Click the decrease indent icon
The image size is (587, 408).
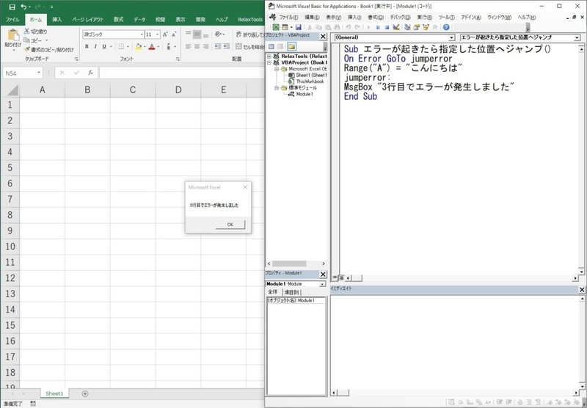coord(217,47)
